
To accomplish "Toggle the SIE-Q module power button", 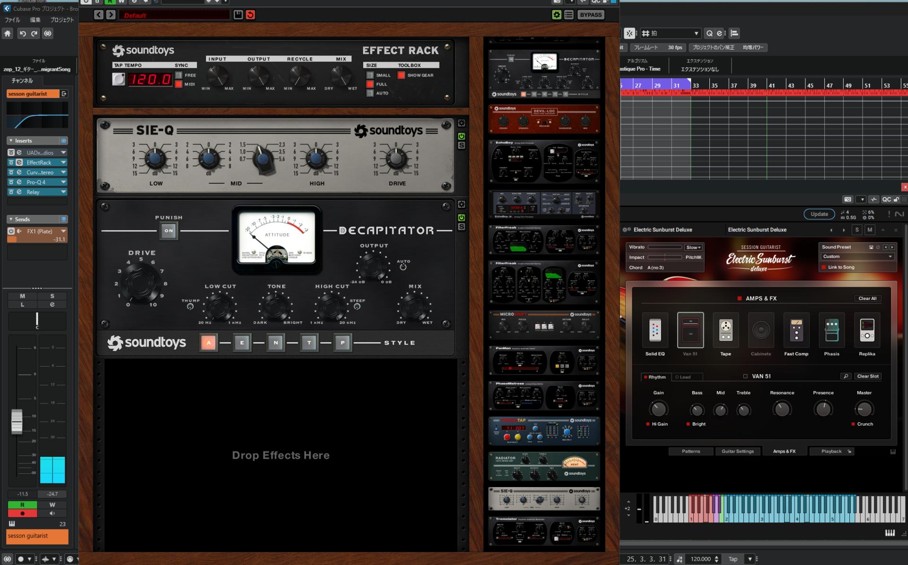I will (x=462, y=136).
